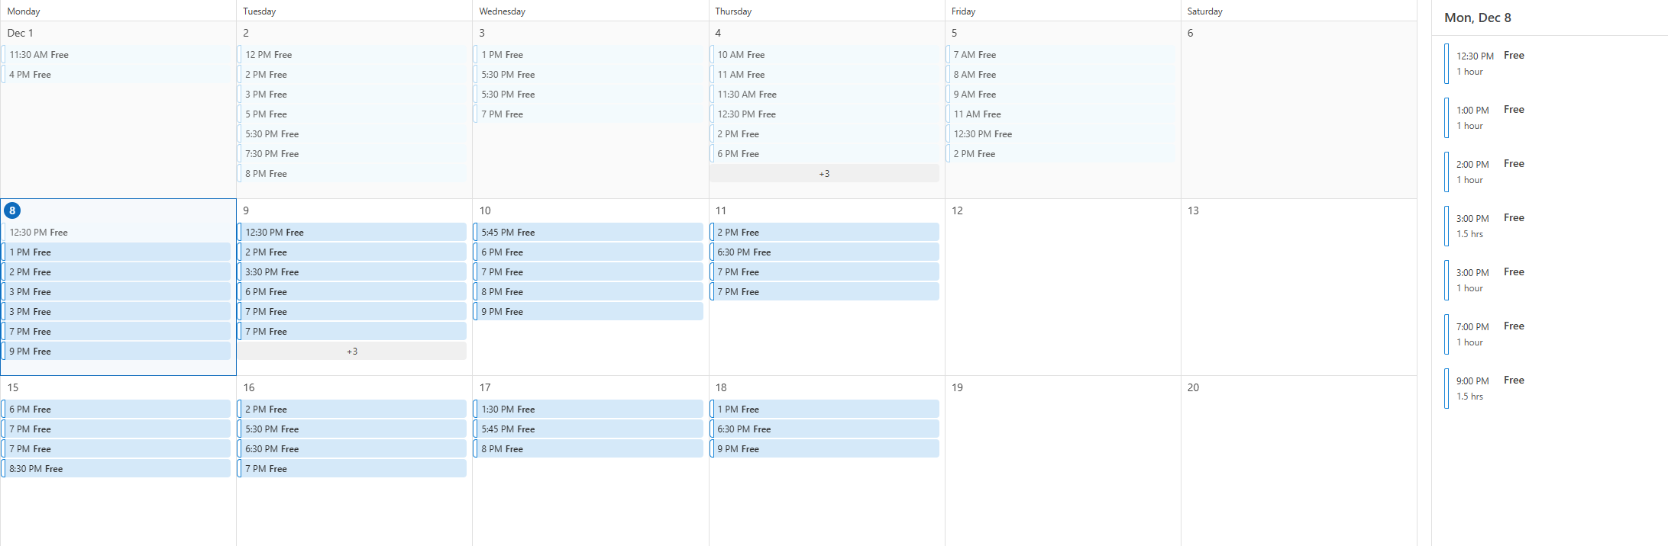Select the 1 PM Free event on Dec 18
This screenshot has width=1668, height=546.
(x=824, y=409)
